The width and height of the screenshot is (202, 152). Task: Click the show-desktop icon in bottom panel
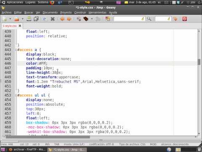click(3, 149)
